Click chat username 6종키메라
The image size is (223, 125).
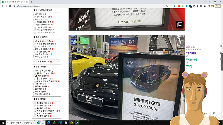point(191,53)
